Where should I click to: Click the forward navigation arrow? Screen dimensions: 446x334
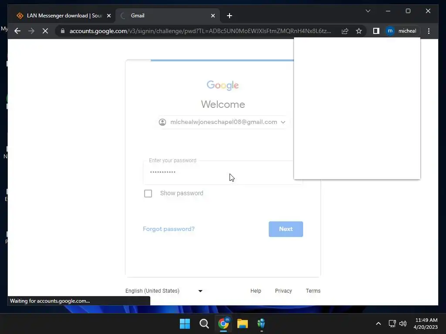tap(31, 31)
